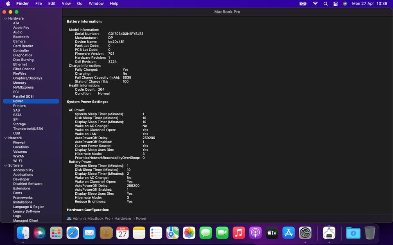Click the Battery Information heading
Image resolution: width=393 pixels, height=245 pixels.
click(84, 22)
